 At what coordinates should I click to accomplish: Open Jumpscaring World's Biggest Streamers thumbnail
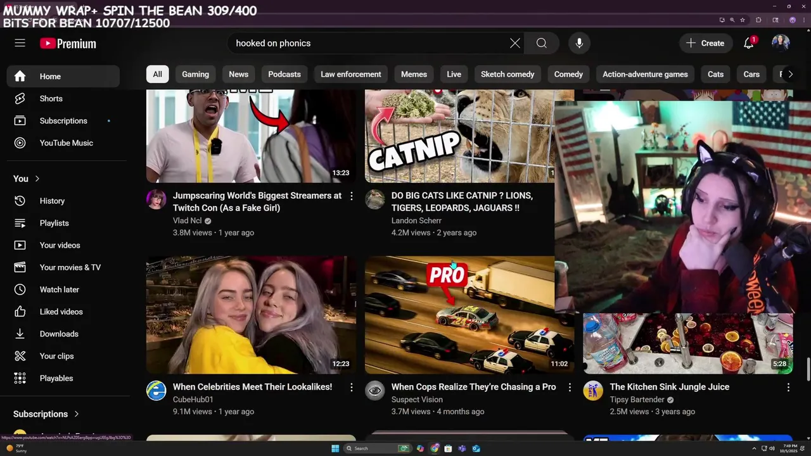[251, 136]
